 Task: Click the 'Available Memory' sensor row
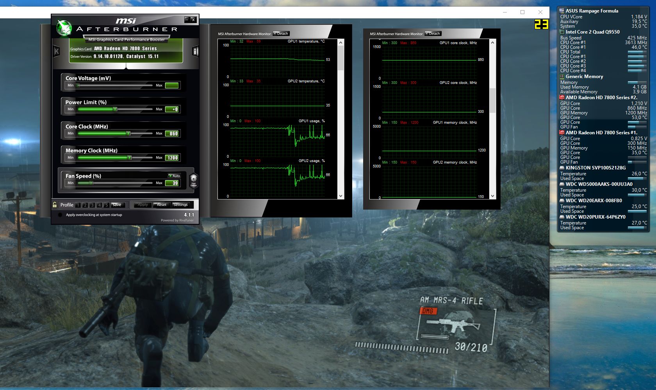point(603,92)
